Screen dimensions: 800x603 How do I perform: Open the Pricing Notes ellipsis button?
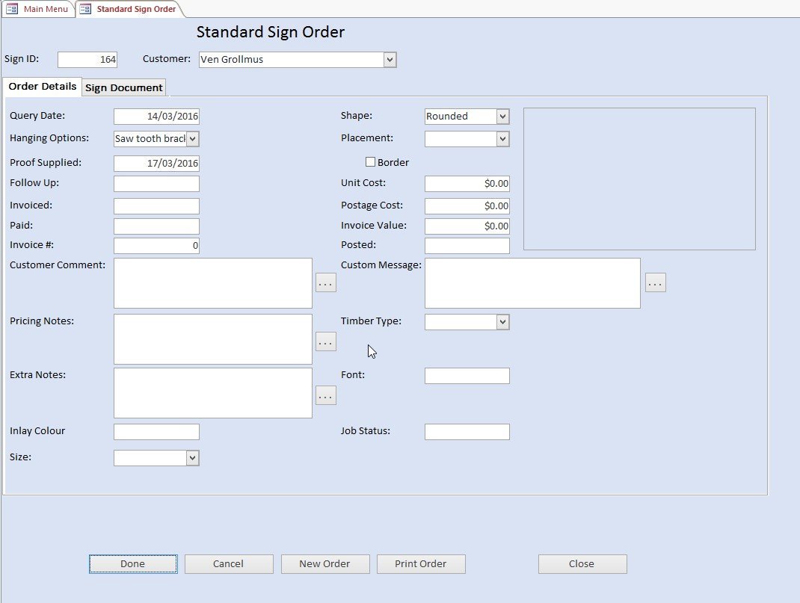click(326, 341)
